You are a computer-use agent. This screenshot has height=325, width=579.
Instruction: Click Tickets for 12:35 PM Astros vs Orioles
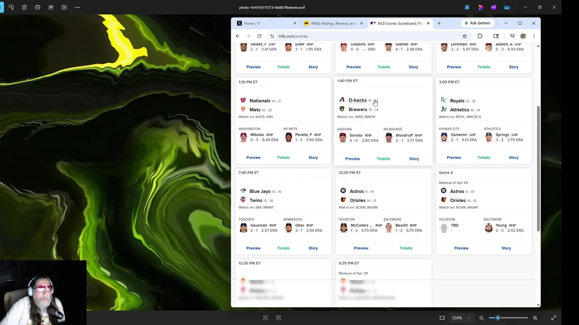click(406, 248)
